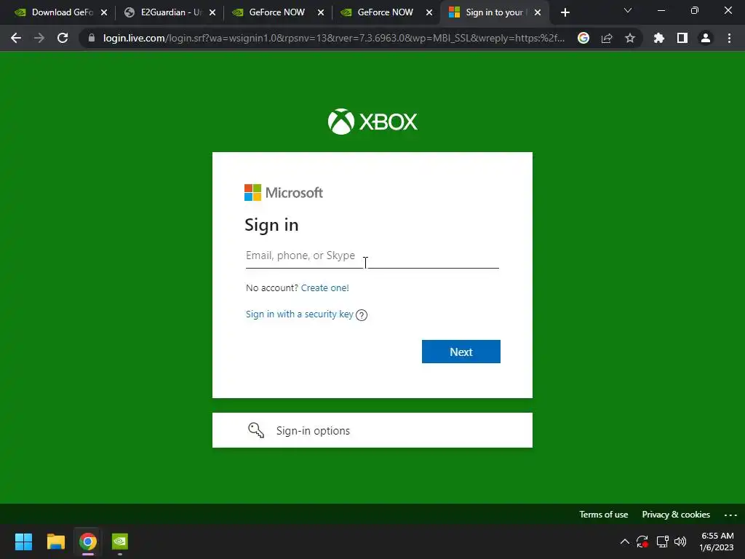Click the Xbox logo
745x559 pixels.
tap(372, 122)
